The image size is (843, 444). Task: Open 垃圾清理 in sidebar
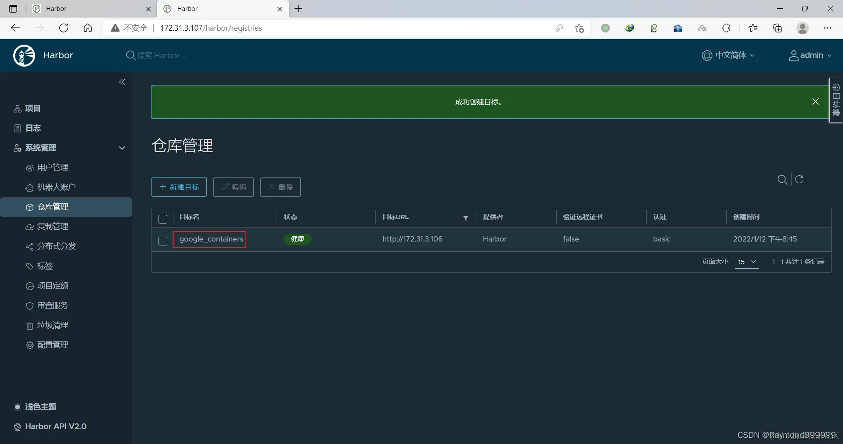tap(47, 325)
